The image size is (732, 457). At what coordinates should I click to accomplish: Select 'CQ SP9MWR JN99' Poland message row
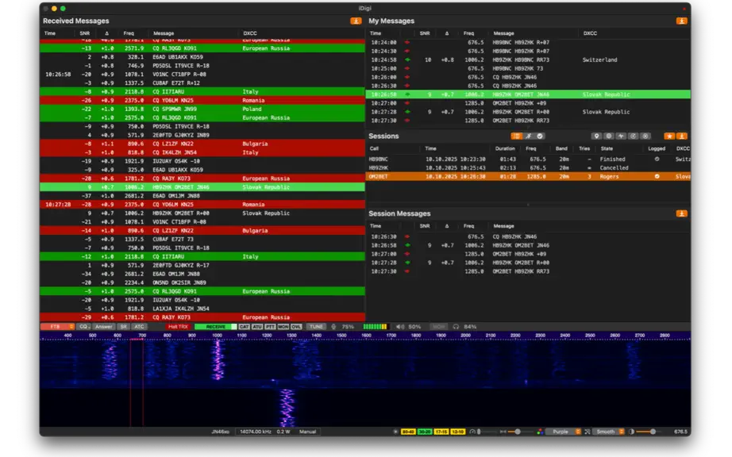point(202,109)
